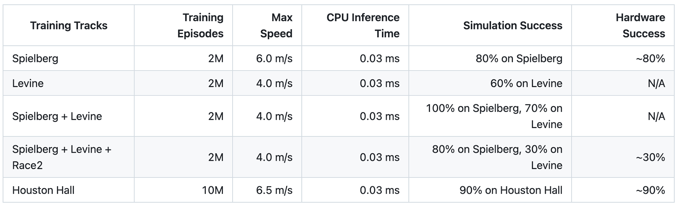The width and height of the screenshot is (678, 207).
Task: Click the 6.5 m/s max speed cell
Action: tap(274, 190)
